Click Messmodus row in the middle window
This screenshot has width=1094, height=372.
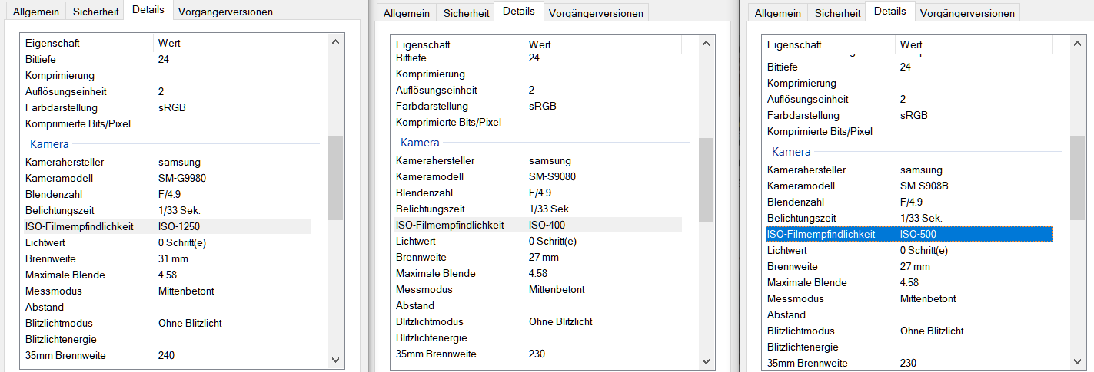pyautogui.click(x=537, y=289)
